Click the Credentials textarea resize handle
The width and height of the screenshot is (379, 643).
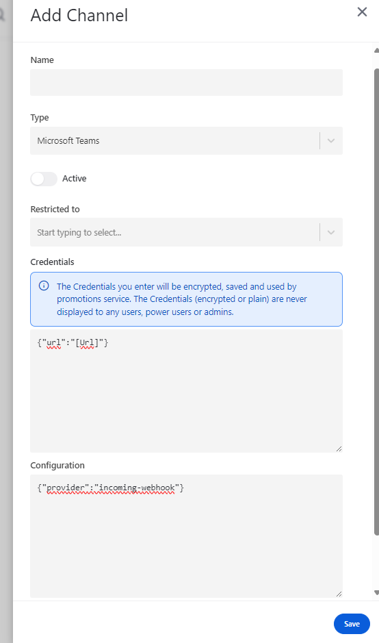click(339, 449)
